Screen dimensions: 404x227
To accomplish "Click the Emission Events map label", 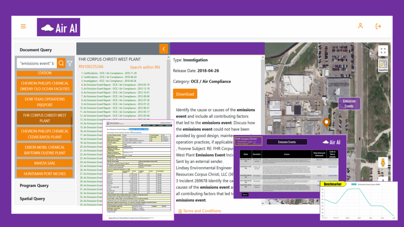I will [x=349, y=104].
